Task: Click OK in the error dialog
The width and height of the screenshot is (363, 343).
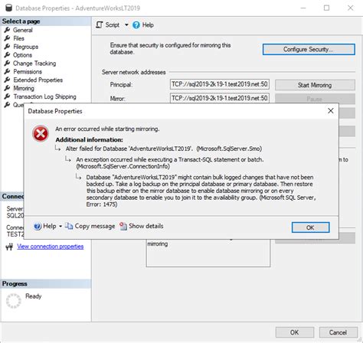Action: [x=310, y=227]
